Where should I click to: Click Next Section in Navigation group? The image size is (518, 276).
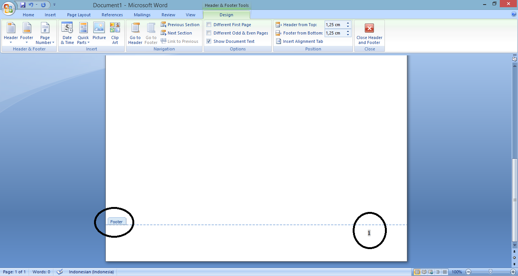click(x=179, y=33)
